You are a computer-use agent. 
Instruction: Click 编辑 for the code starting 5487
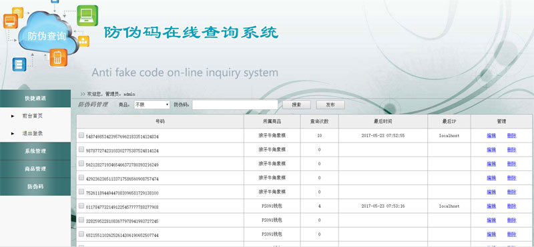coord(491,136)
